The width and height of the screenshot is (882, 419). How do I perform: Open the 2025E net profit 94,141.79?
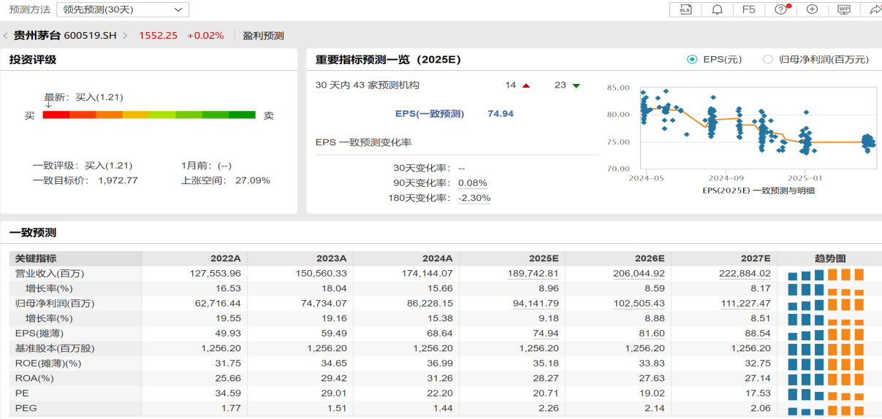coord(536,303)
